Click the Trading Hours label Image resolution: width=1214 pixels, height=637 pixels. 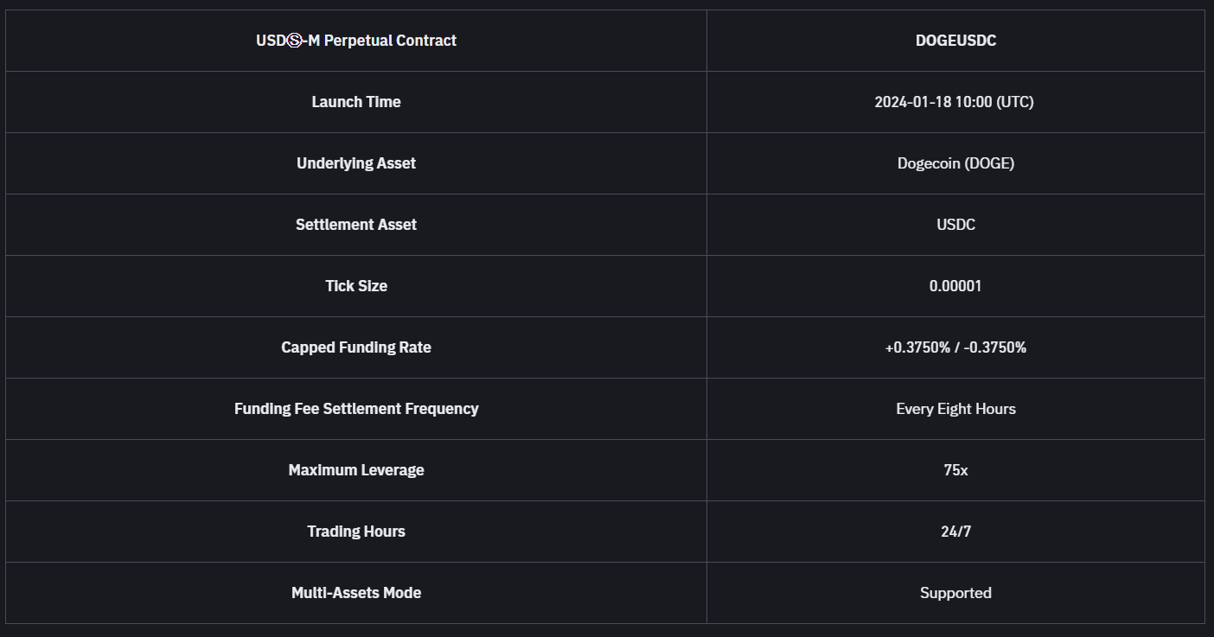click(x=356, y=532)
